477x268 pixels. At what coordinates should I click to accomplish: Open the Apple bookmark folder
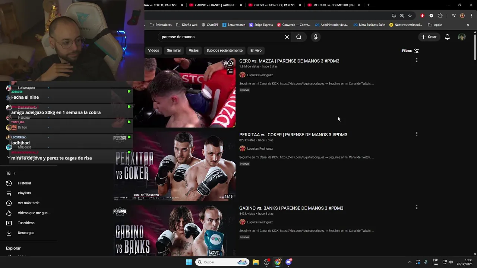pos(435,25)
